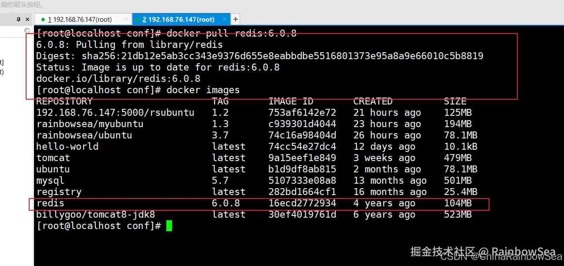
Task: Click the '4 years ago' created value
Action: click(x=384, y=203)
